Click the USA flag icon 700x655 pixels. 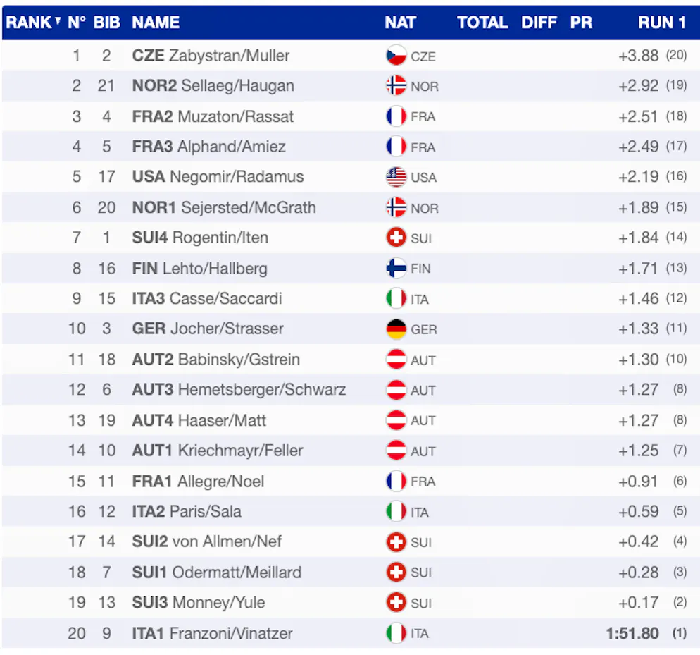(x=396, y=177)
